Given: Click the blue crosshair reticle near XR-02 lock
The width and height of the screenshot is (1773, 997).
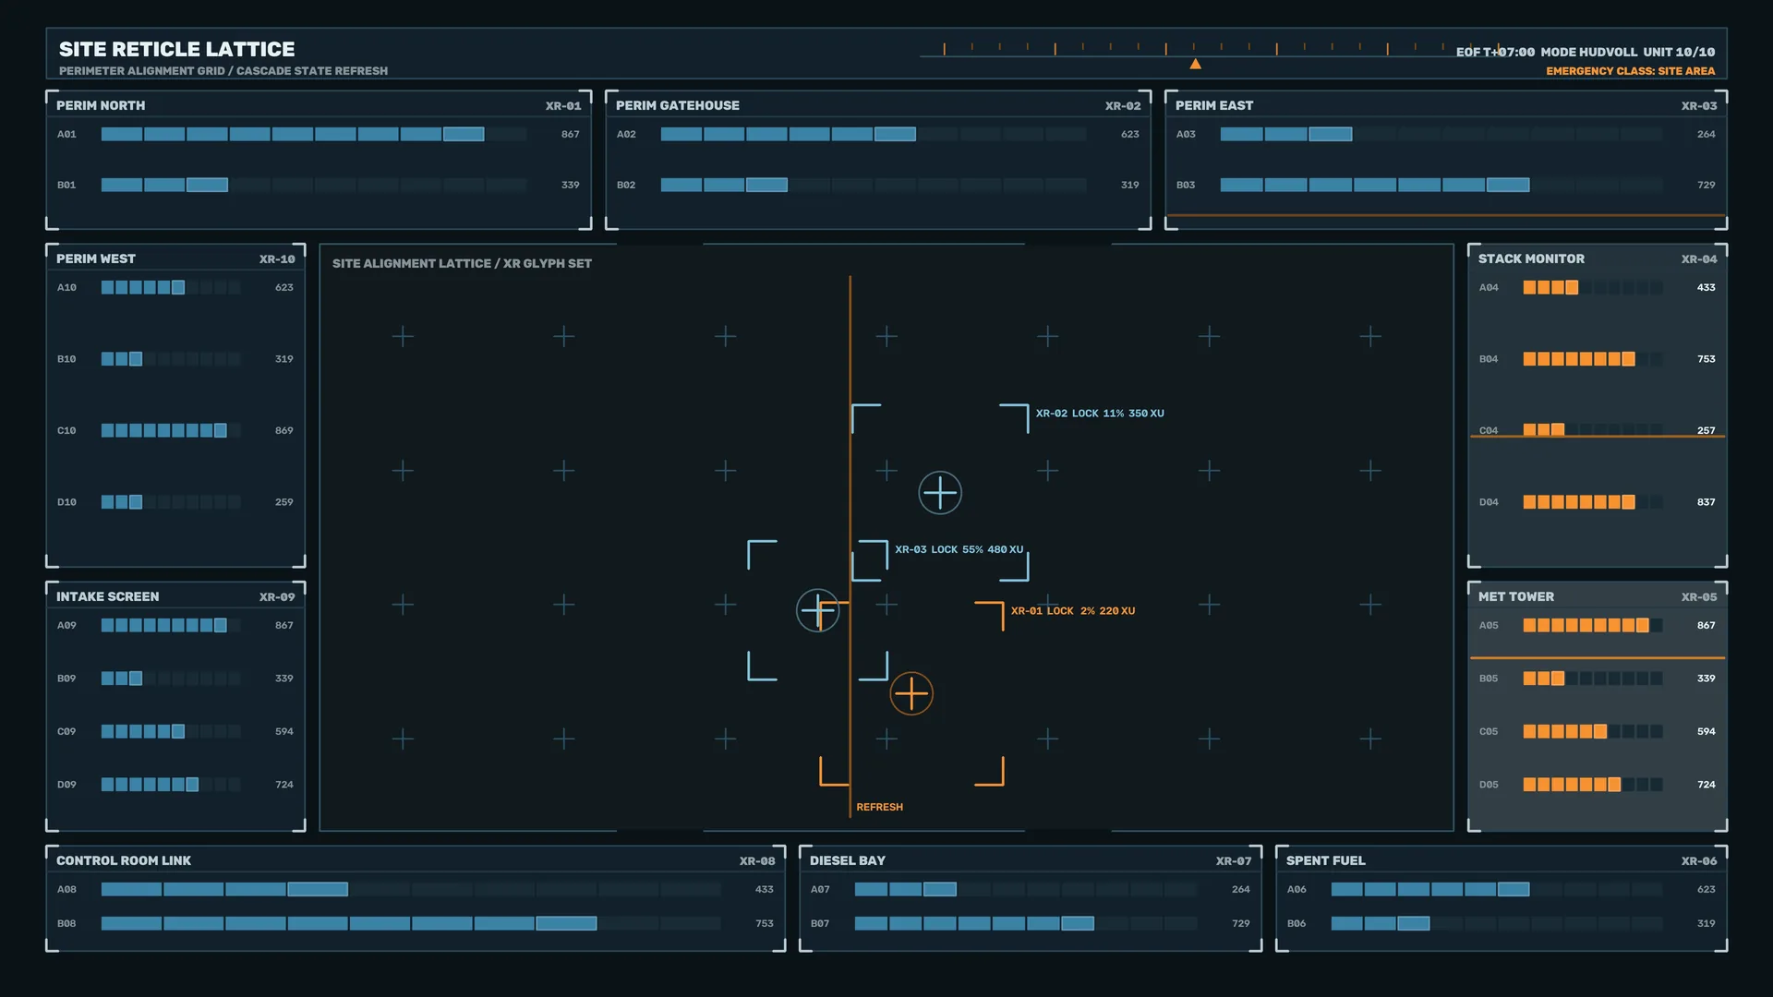Looking at the screenshot, I should 940,493.
